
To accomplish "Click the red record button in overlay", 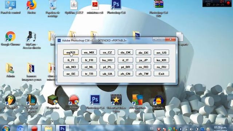I will click(x=228, y=3).
